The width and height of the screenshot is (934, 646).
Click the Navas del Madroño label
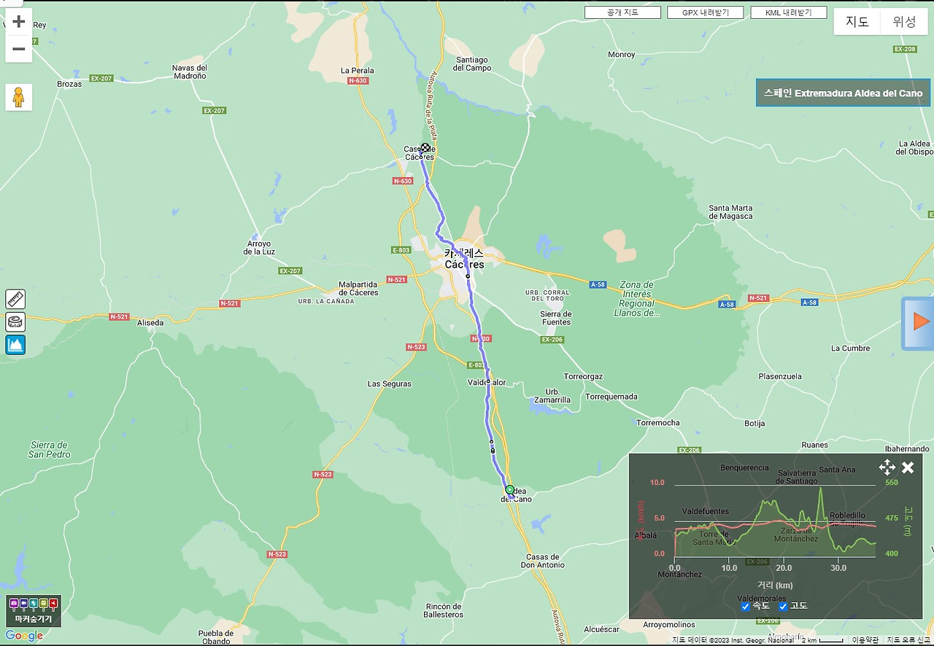(190, 71)
